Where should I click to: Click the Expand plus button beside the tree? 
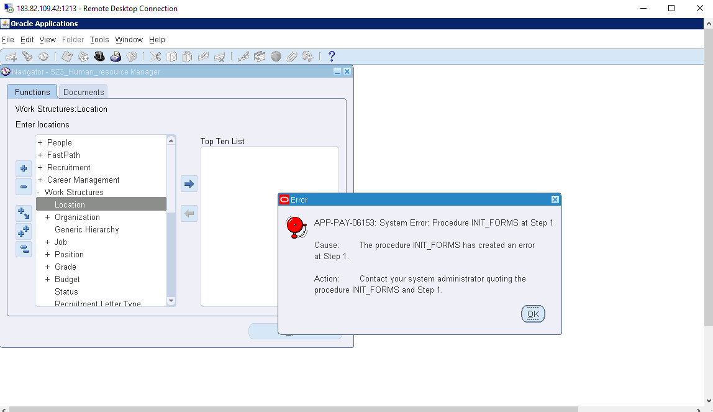pyautogui.click(x=24, y=168)
